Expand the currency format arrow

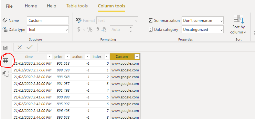click(84, 30)
